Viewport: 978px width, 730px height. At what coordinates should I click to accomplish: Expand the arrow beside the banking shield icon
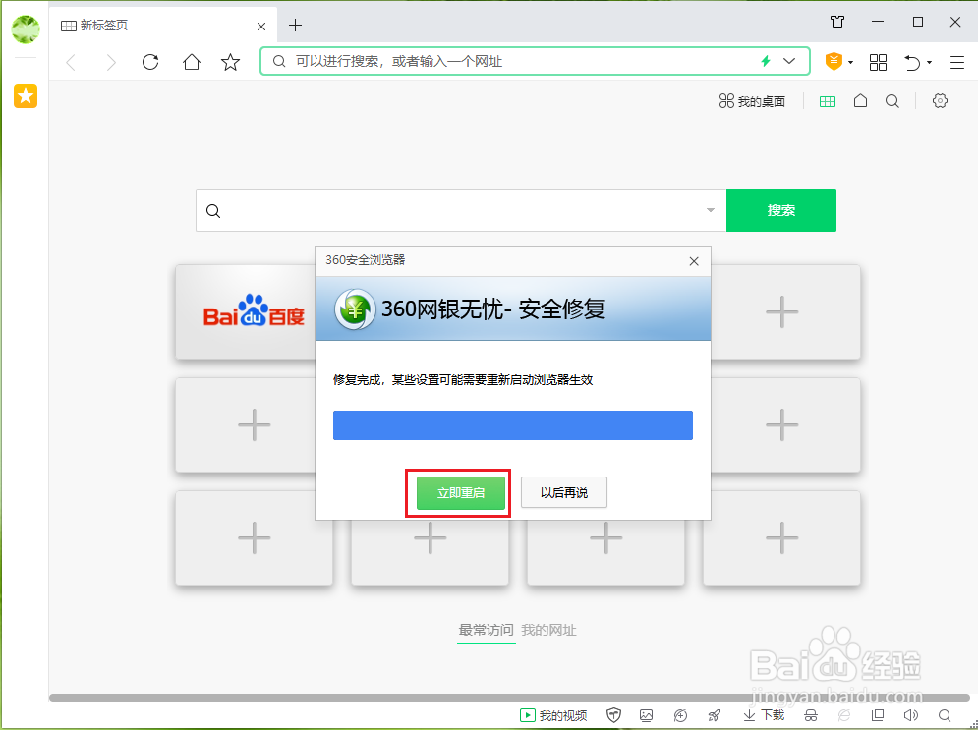click(851, 62)
